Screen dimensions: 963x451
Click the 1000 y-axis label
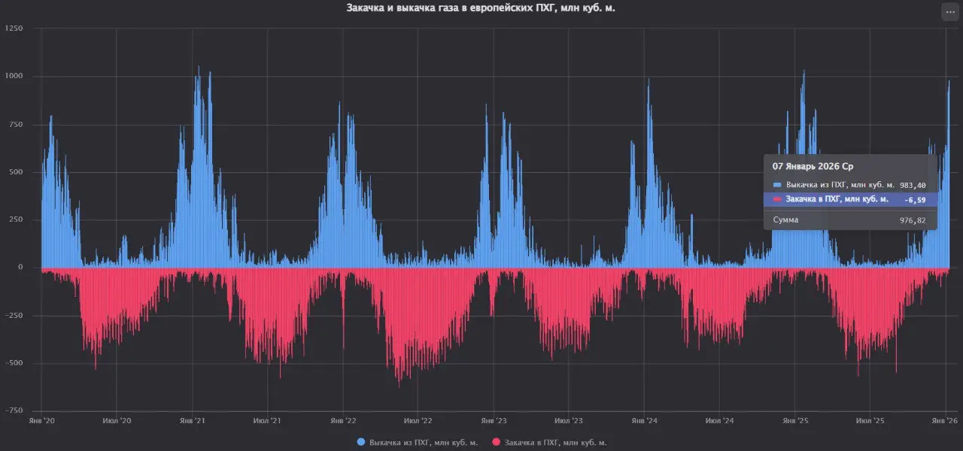click(14, 77)
